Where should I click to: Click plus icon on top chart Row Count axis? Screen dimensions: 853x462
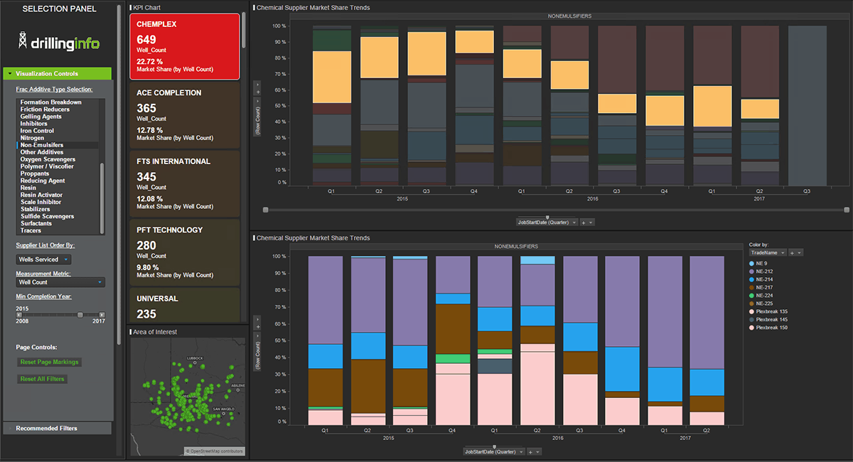pos(257,92)
